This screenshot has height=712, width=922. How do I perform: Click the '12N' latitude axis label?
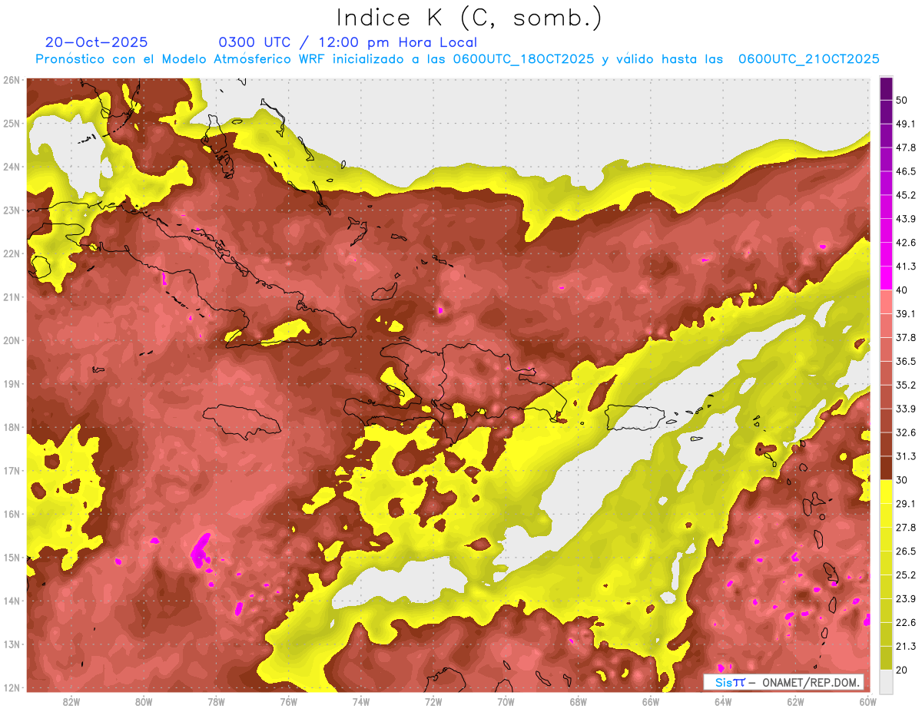(12, 687)
